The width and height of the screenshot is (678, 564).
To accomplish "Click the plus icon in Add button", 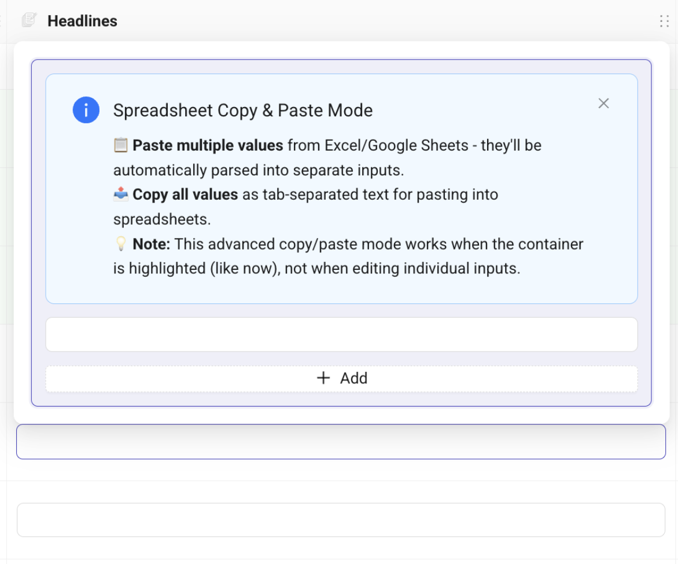I will pyautogui.click(x=323, y=378).
